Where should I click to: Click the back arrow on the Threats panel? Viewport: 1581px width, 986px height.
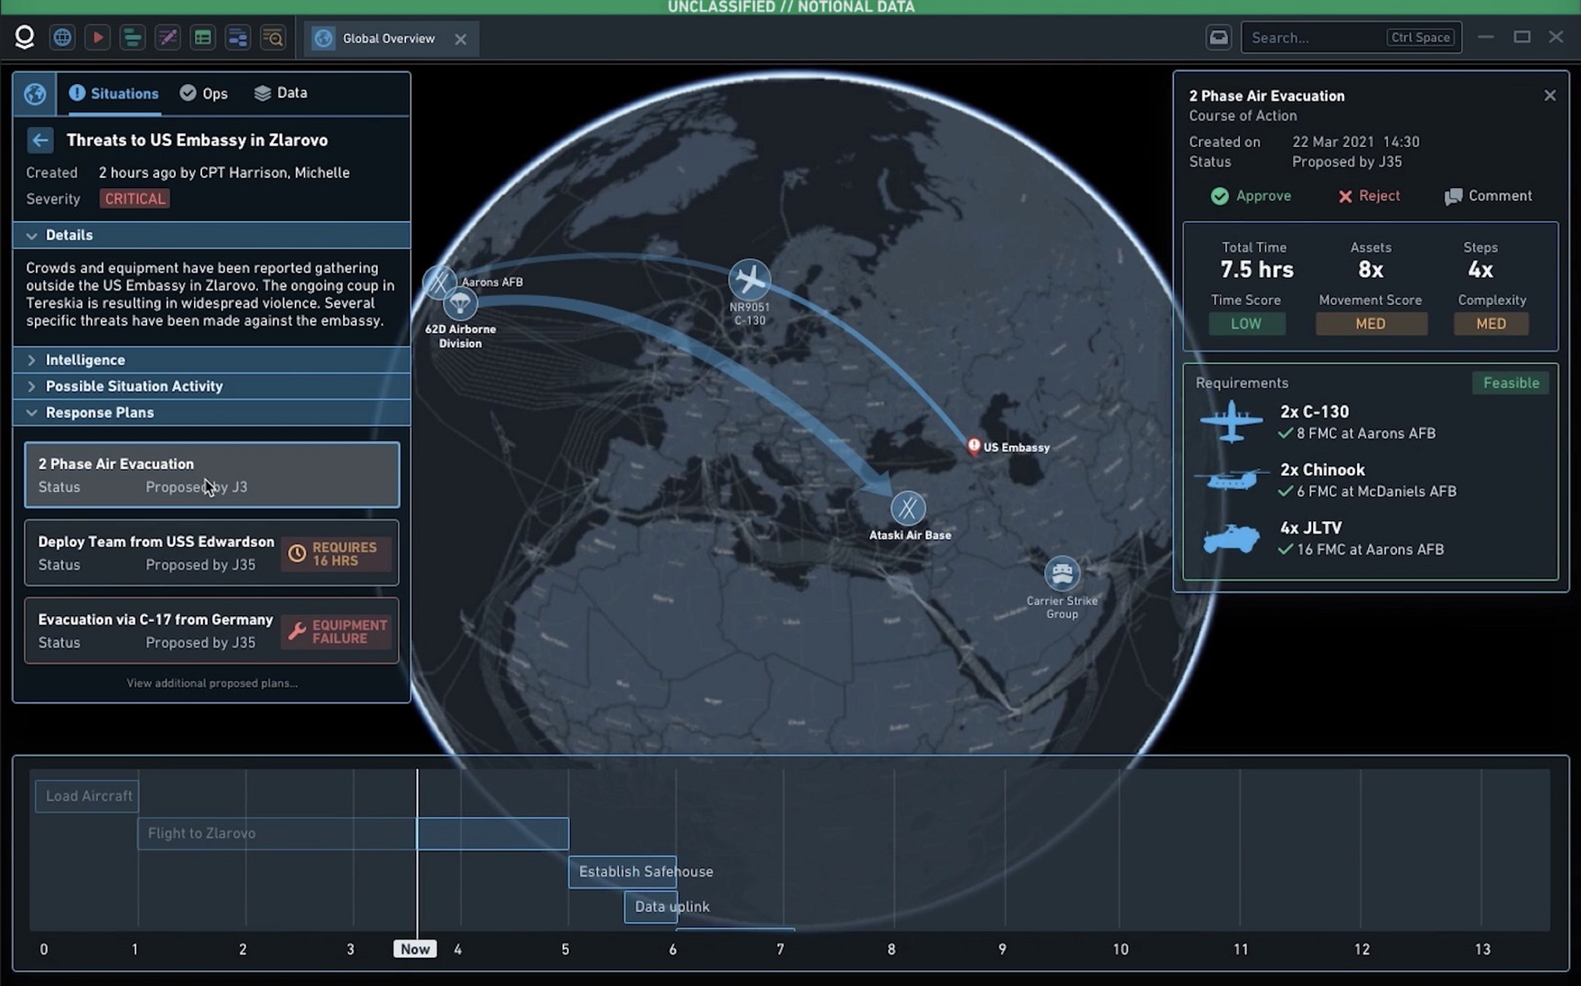[x=40, y=140]
